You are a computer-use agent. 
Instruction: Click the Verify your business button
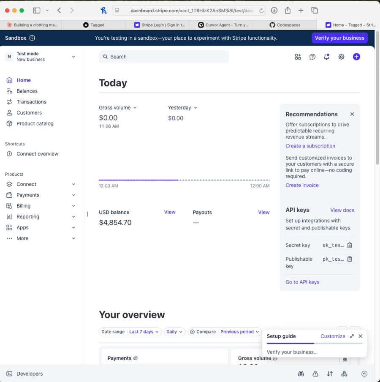pos(339,38)
